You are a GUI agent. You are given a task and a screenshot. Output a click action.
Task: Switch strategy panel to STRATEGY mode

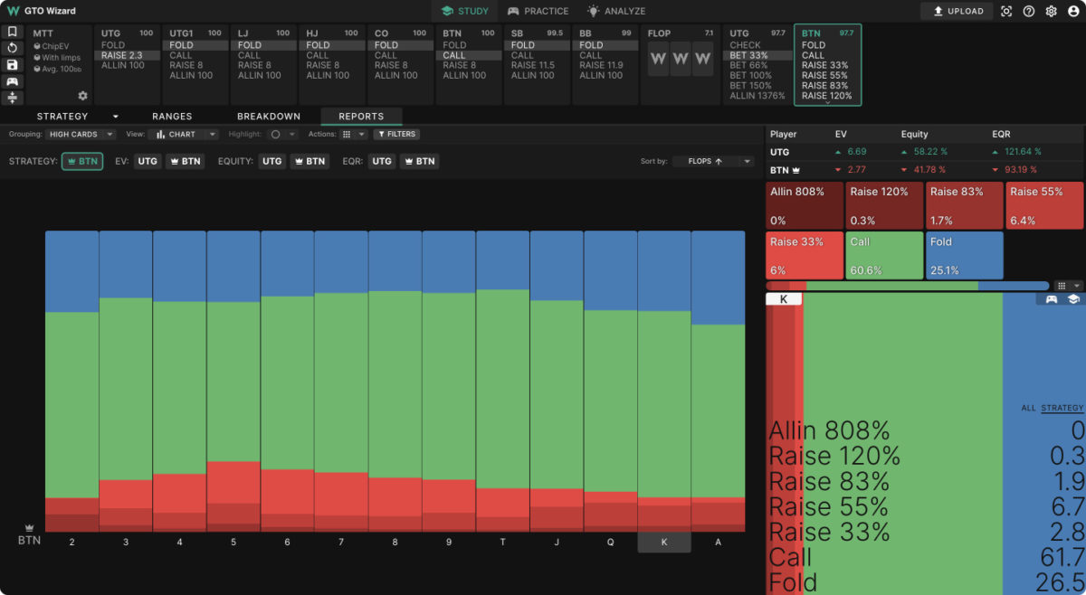1062,408
